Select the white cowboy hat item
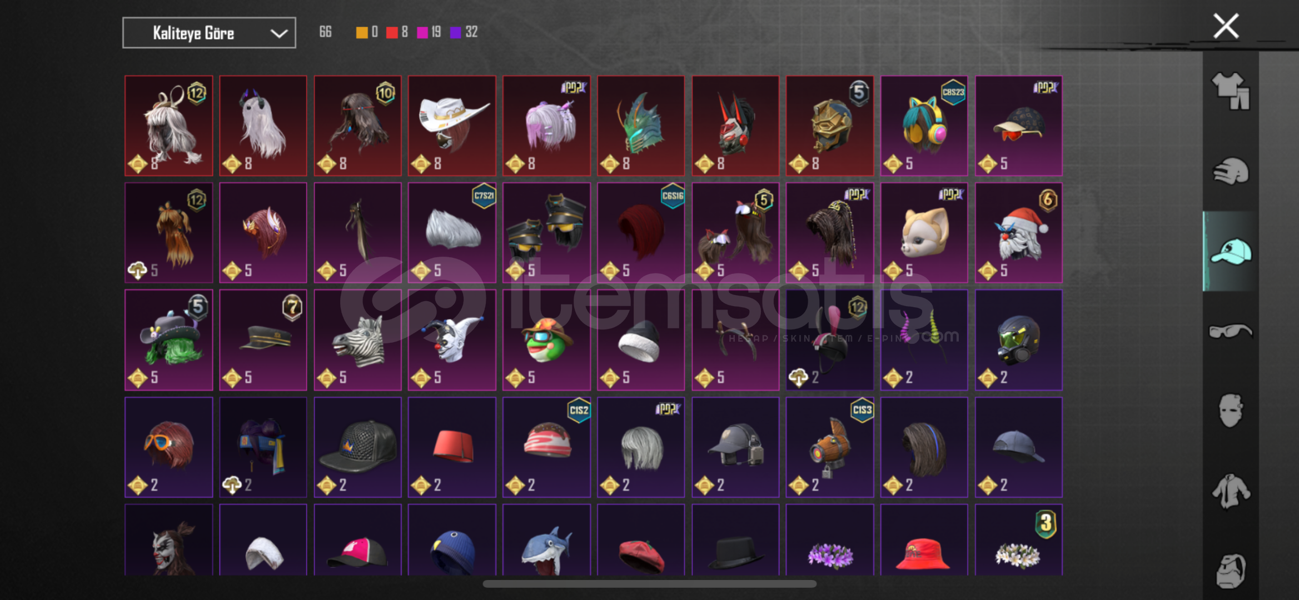Viewport: 1299px width, 600px height. [x=452, y=126]
